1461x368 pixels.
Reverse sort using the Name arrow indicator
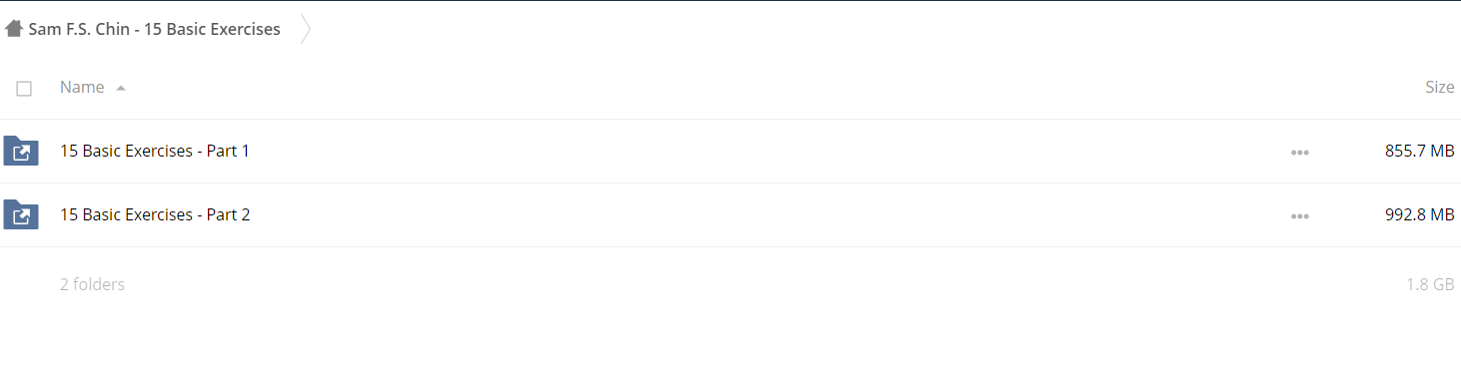[x=120, y=88]
